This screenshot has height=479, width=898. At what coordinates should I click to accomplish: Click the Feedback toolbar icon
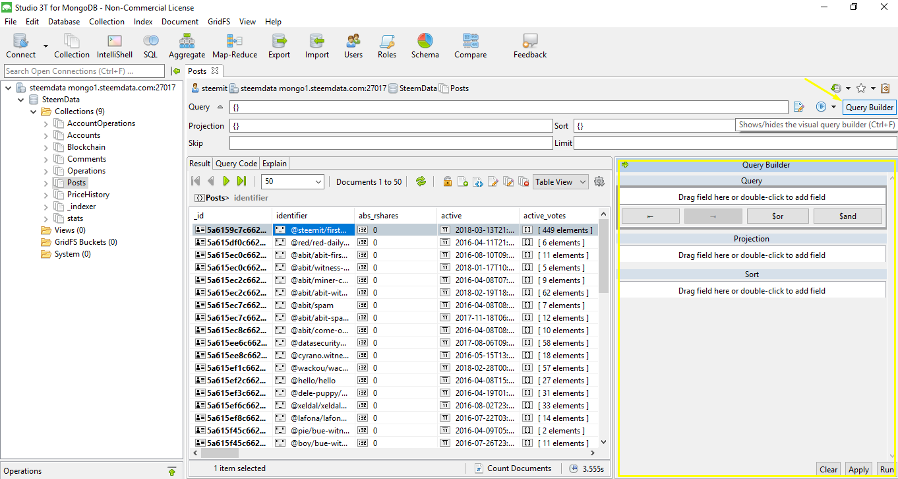point(530,46)
